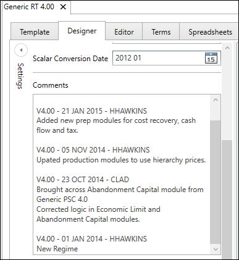The width and height of the screenshot is (239, 260).
Task: Select the Designer tab
Action: coord(82,31)
